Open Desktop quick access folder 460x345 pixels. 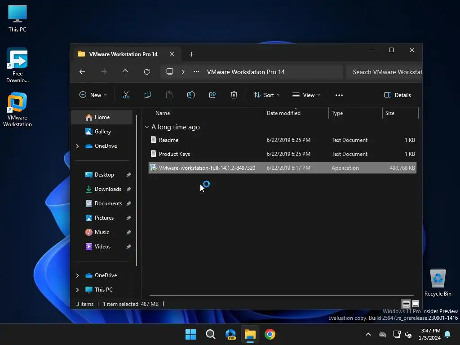[x=102, y=175]
